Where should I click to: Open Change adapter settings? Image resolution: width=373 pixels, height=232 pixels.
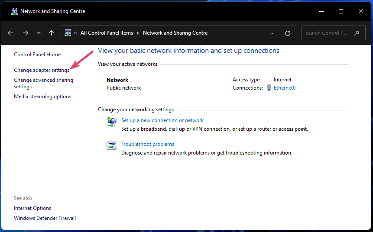pos(41,70)
